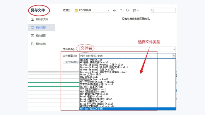Create a new folder
Screen dimensions: 205x115
(x=128, y=10)
